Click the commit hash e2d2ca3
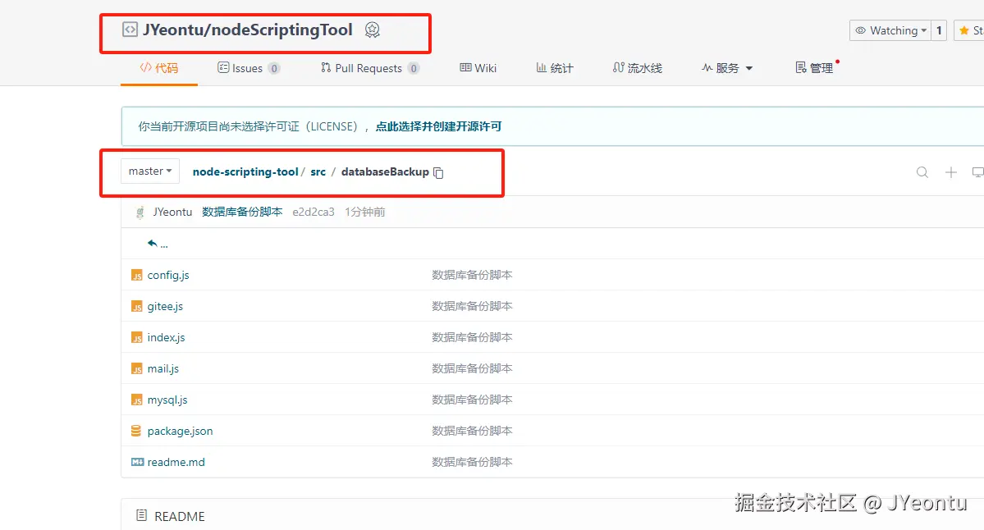 coord(314,212)
